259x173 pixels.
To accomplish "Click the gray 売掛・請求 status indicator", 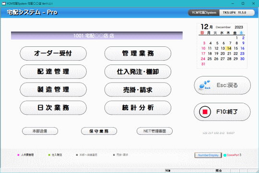I will tap(114, 155).
